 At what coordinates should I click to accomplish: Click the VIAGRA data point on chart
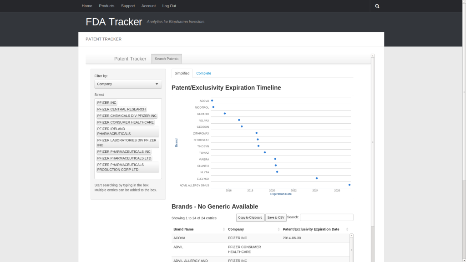[275, 159]
